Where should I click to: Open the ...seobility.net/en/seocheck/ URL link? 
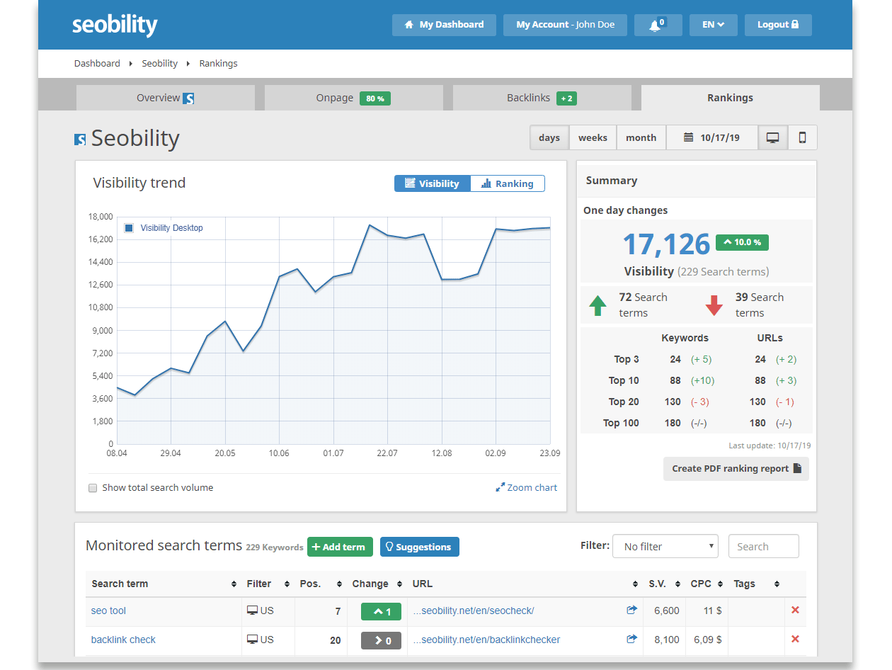pyautogui.click(x=474, y=611)
